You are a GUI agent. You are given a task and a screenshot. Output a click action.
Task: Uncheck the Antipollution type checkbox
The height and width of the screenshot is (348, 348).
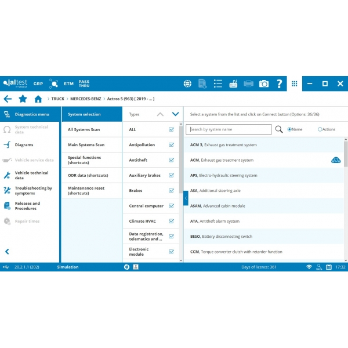(172, 145)
